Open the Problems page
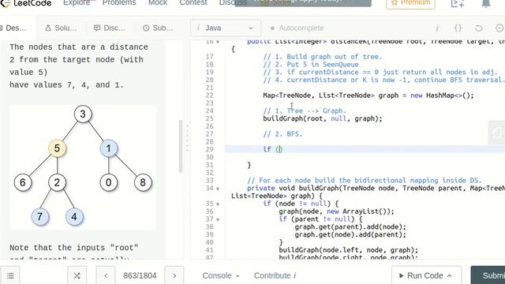 (119, 3)
